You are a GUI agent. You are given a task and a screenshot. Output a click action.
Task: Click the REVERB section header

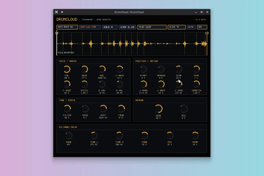tap(139, 100)
